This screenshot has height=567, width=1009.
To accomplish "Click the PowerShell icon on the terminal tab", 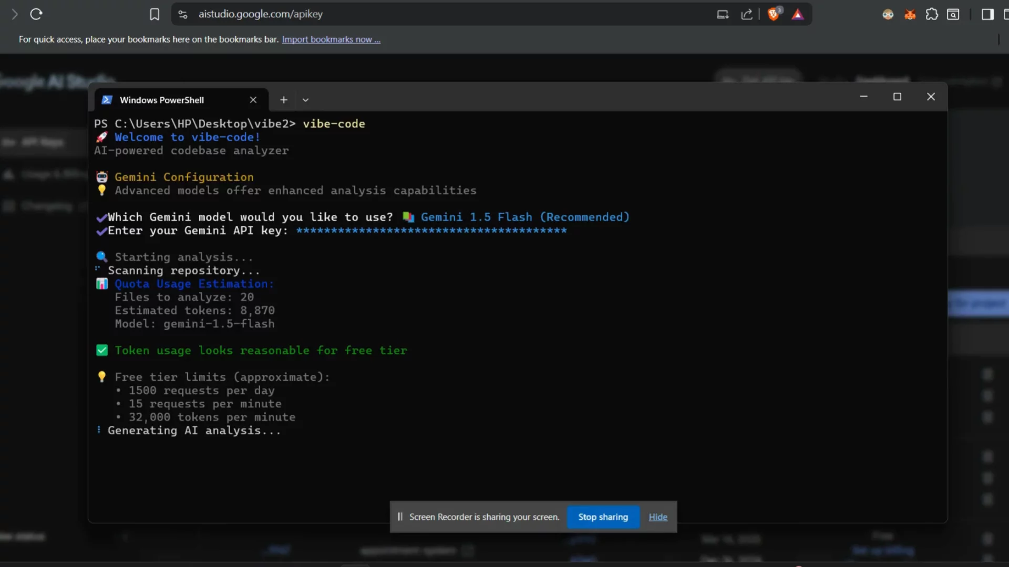I will pos(107,100).
